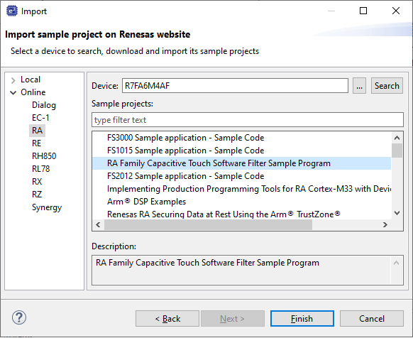
Task: Click the Cancel button
Action: [x=372, y=319]
